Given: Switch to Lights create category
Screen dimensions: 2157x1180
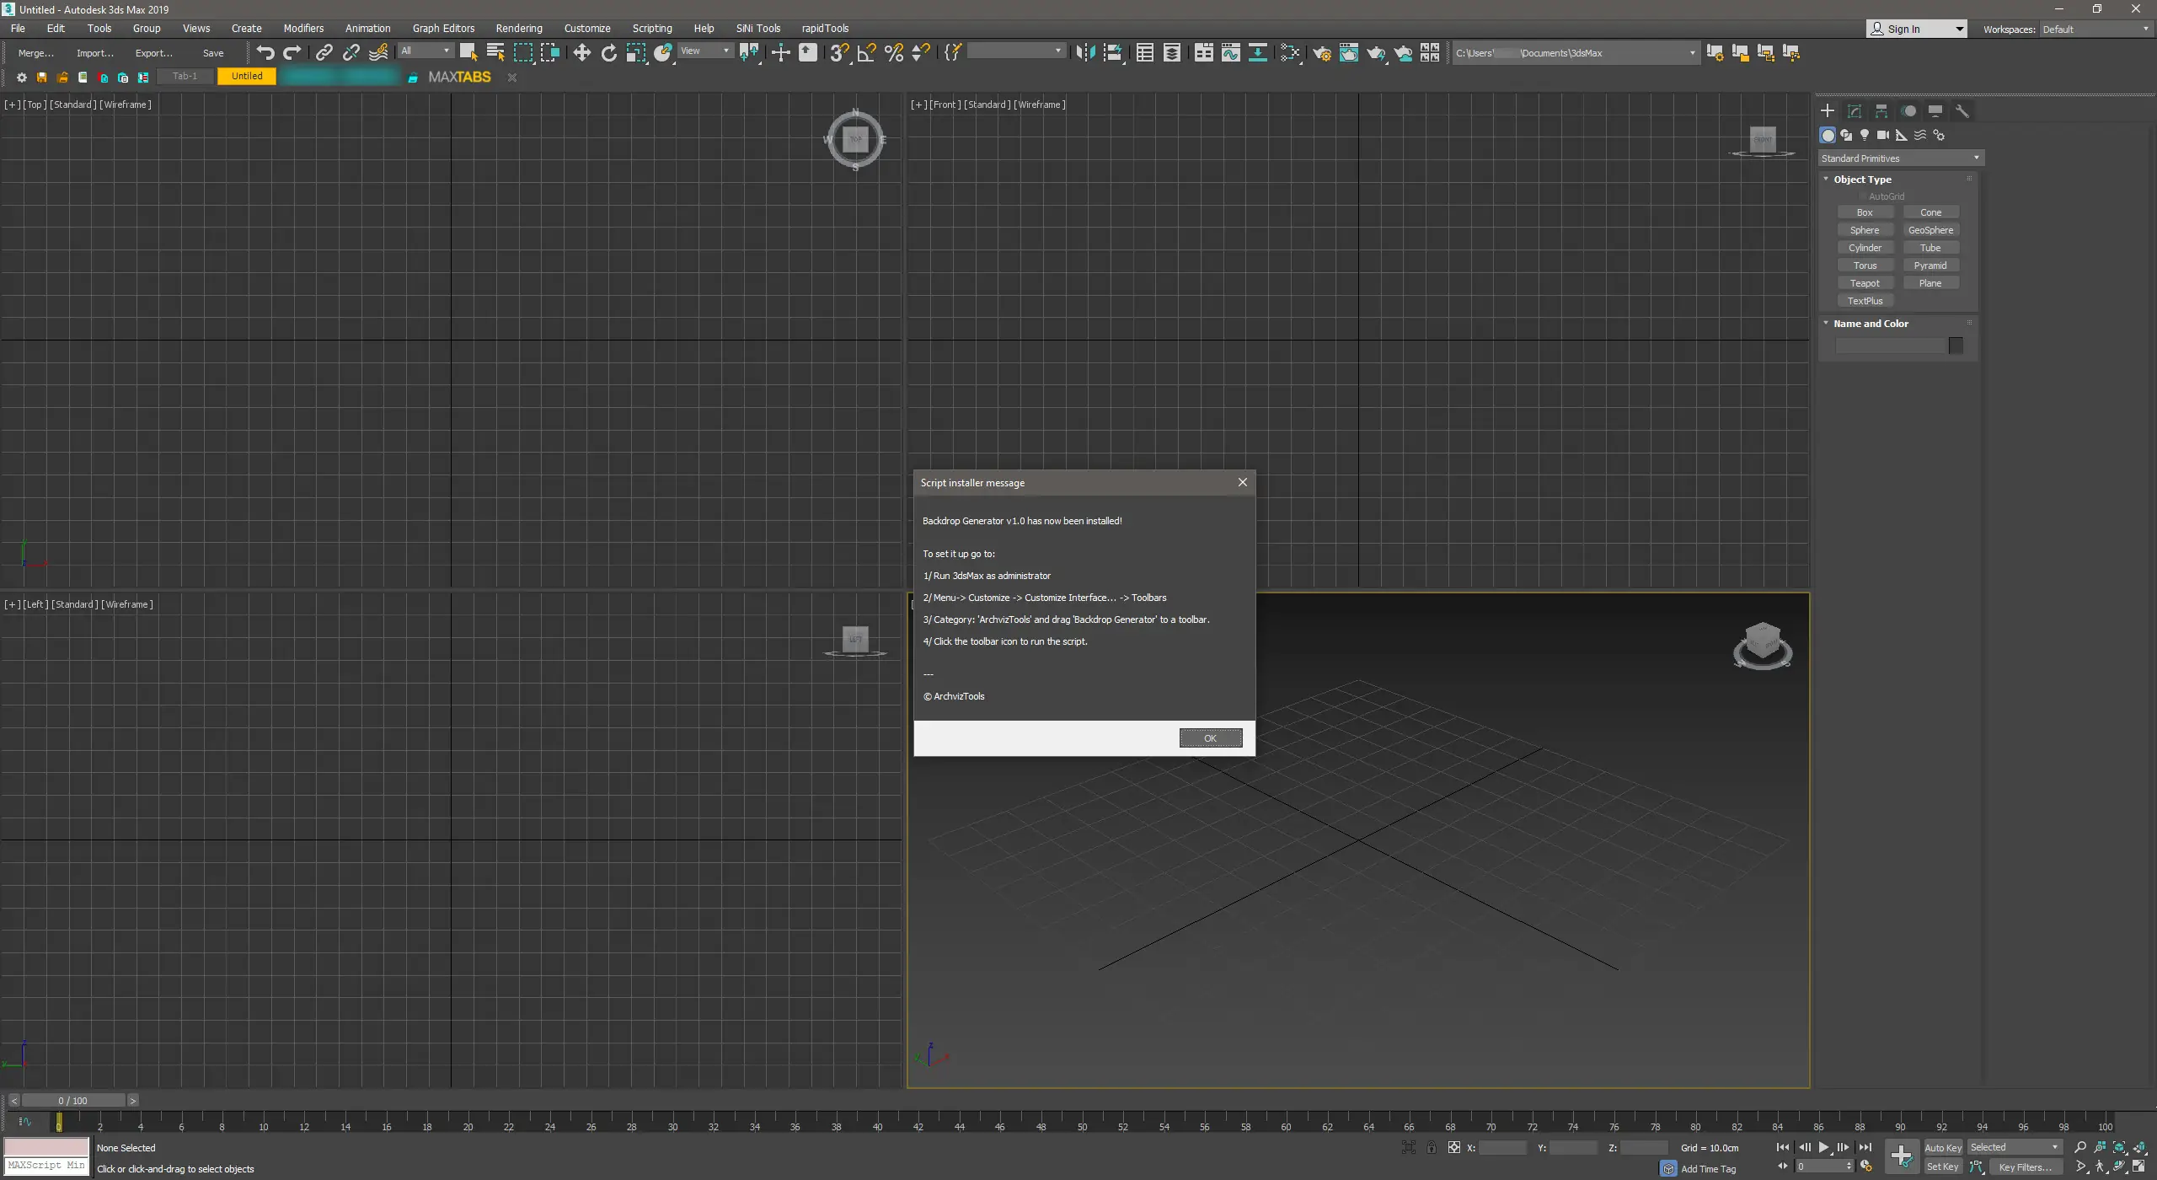Looking at the screenshot, I should click(x=1865, y=135).
